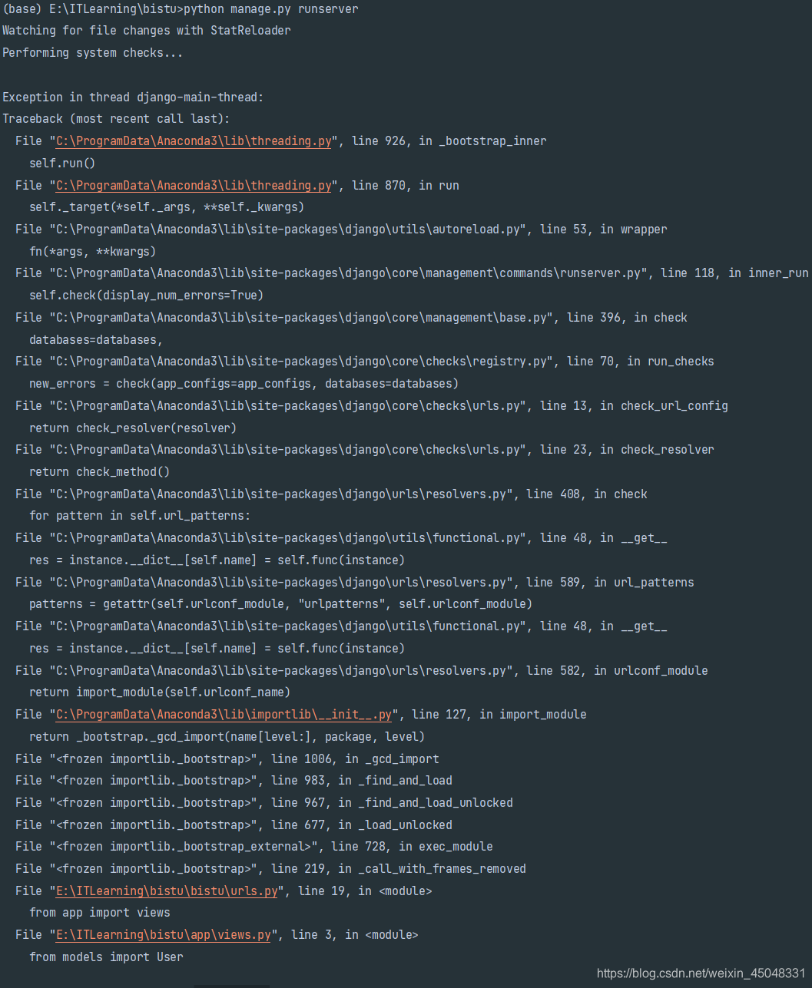Screen dimensions: 812x988
Task: Open the app\views.py link at line 3
Action: [161, 934]
